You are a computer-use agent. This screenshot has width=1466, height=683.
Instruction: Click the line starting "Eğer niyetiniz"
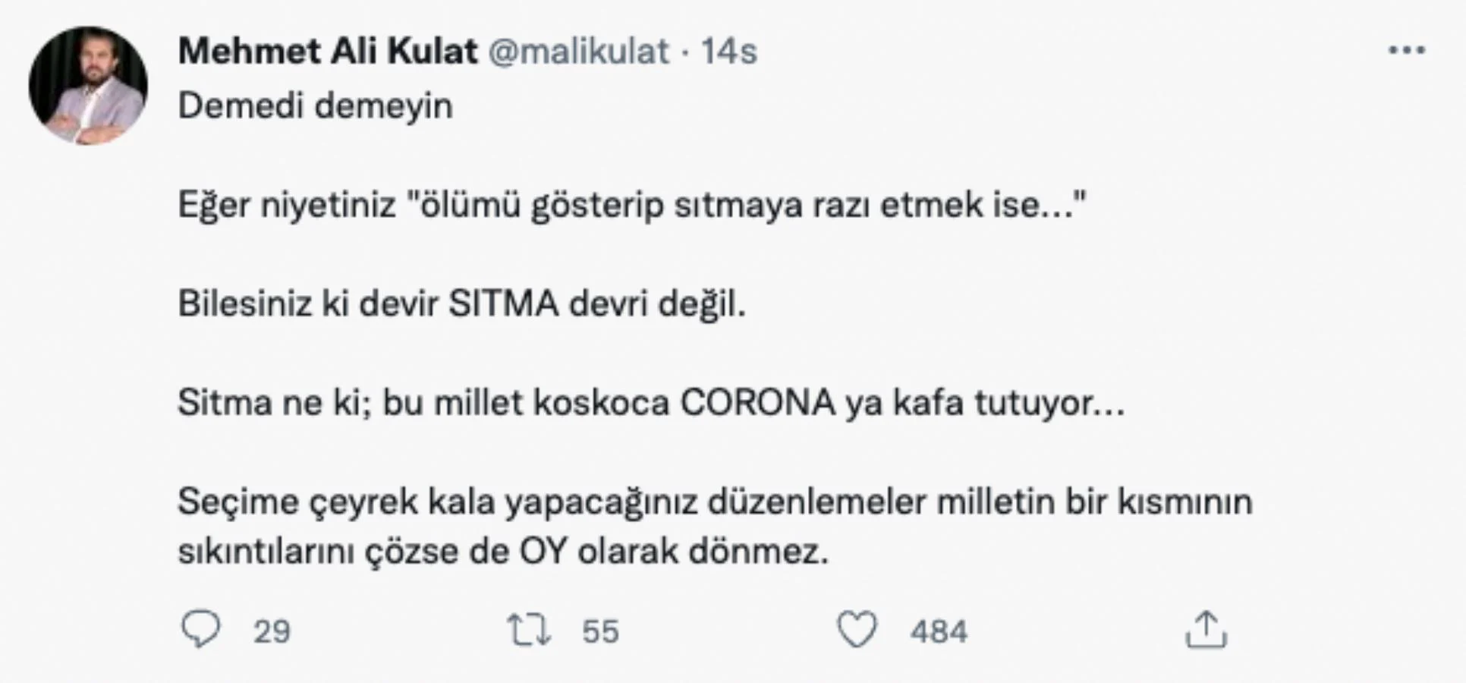[x=631, y=205]
